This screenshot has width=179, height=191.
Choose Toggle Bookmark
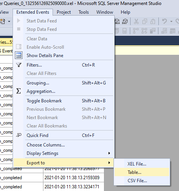(64, 101)
